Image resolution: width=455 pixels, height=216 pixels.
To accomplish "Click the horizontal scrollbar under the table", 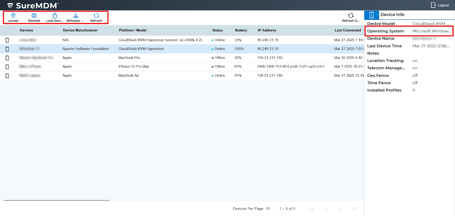I will (x=57, y=200).
